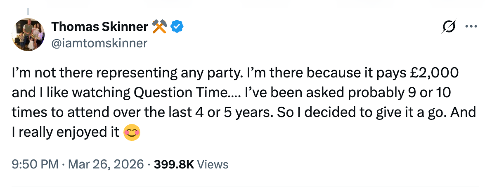The image size is (492, 187).
Task: Open the Grok slashed-circle icon
Action: pos(448,27)
